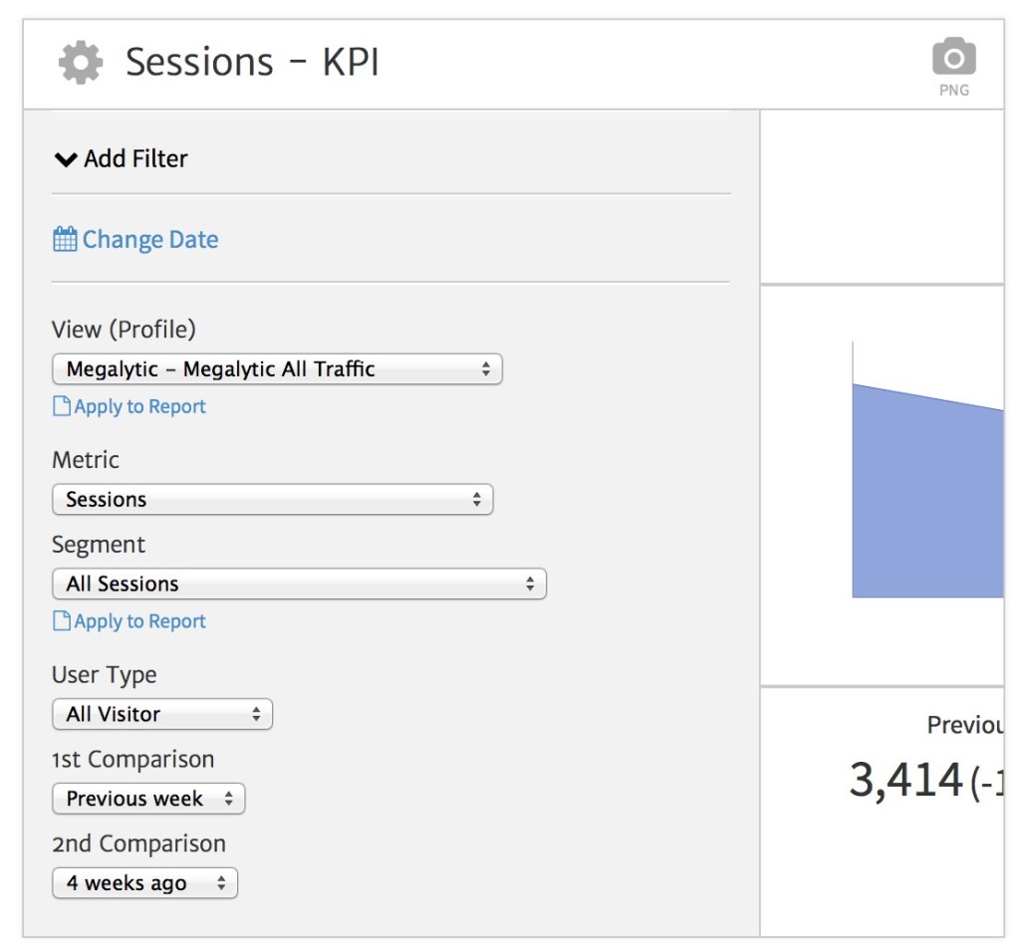Click the stepper arrows inside the Metric selector
The height and width of the screenshot is (949, 1020).
(475, 499)
